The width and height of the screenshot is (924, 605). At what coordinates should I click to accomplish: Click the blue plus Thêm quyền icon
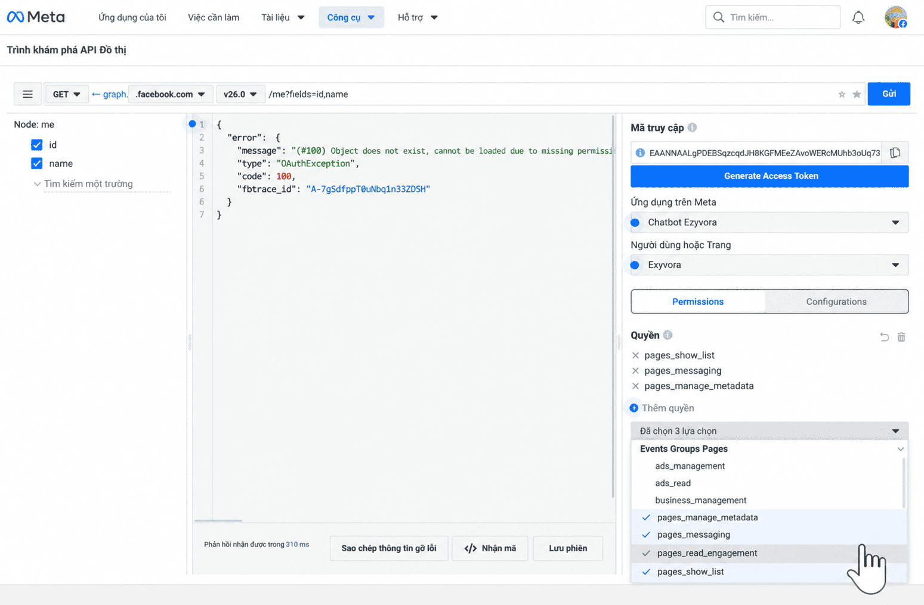click(x=633, y=408)
